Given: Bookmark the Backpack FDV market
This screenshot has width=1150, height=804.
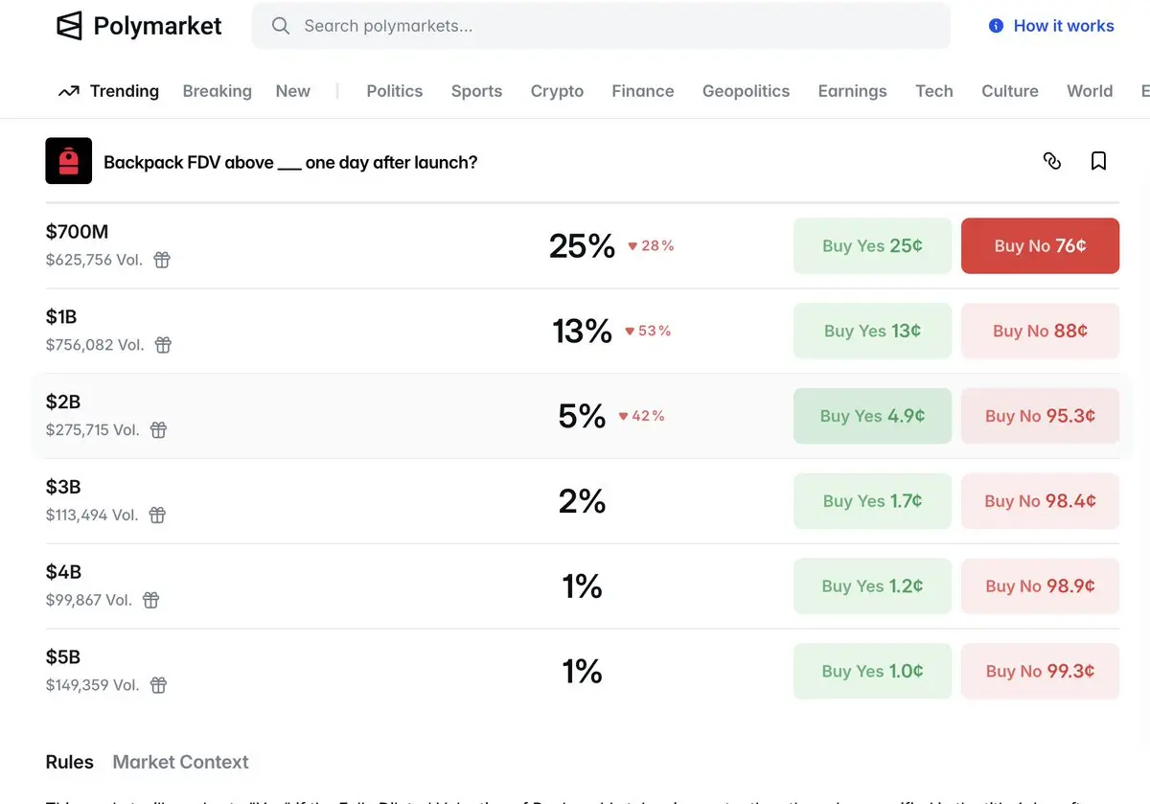Looking at the screenshot, I should pyautogui.click(x=1098, y=161).
